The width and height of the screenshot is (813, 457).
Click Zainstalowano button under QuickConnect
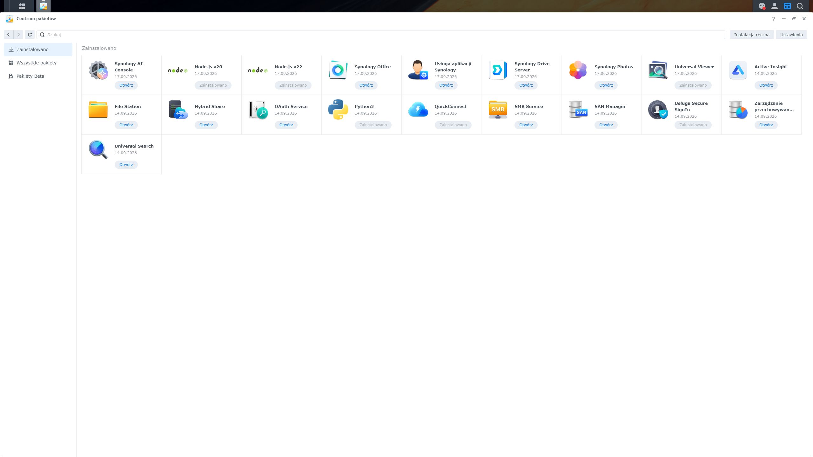(453, 125)
